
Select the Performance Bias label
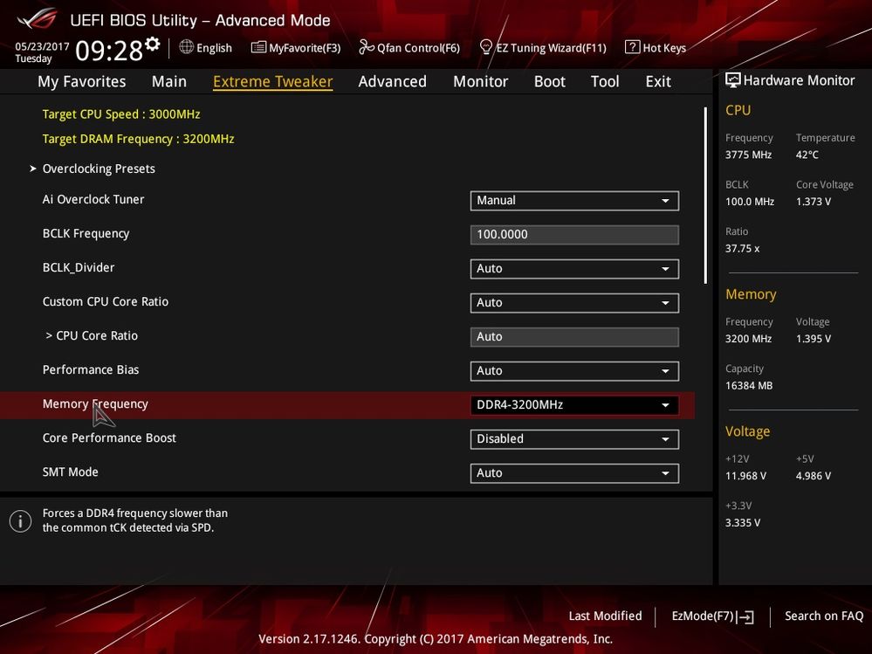point(91,370)
